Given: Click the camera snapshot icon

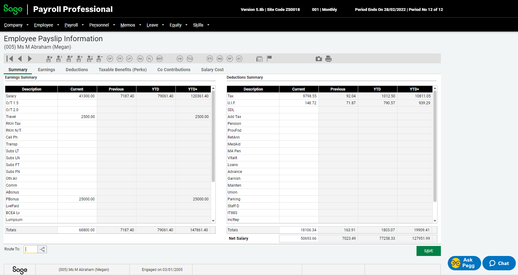Looking at the screenshot, I should tap(318, 59).
